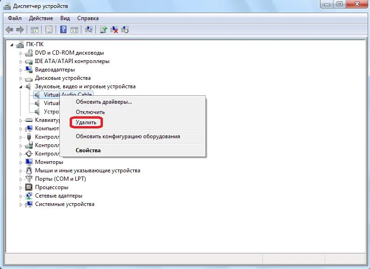This screenshot has width=370, height=269.
Task: Click the Дисковые устройства disk icon
Action: pos(29,78)
